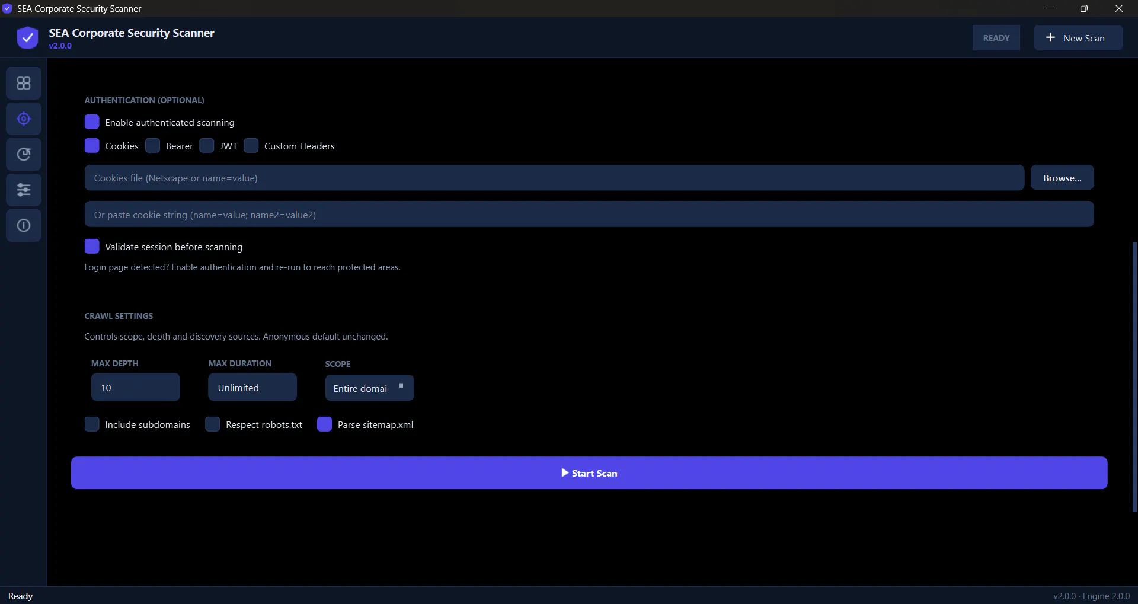
Task: Enable the JWT auth method checkbox
Action: [207, 146]
